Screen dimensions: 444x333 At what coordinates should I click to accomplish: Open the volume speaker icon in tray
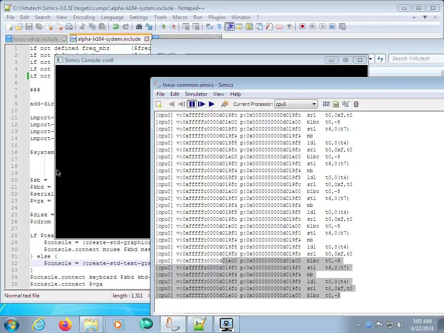[x=400, y=324]
